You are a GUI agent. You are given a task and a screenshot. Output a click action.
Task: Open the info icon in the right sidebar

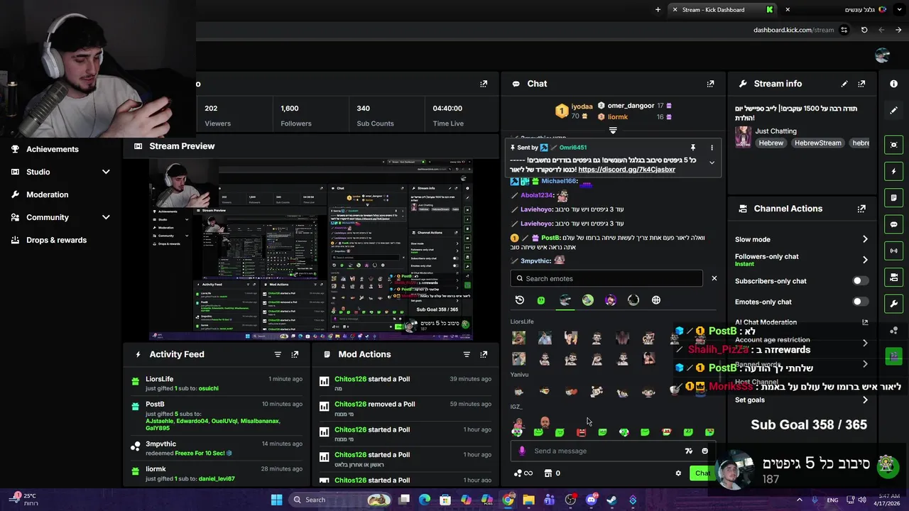pos(893,84)
